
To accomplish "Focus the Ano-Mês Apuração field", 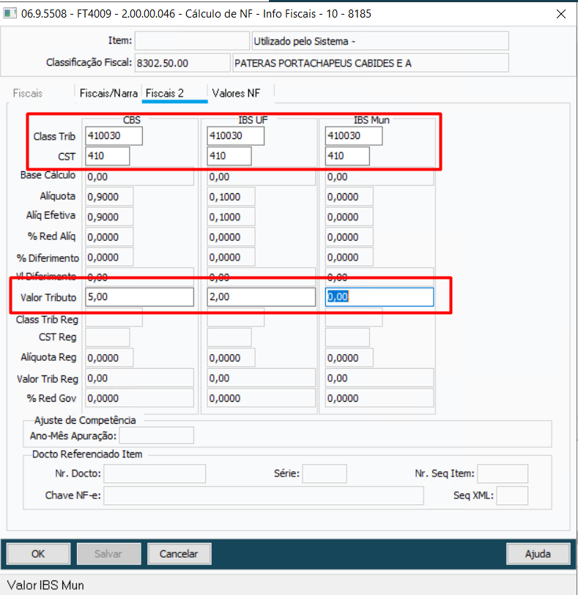I will click(157, 435).
